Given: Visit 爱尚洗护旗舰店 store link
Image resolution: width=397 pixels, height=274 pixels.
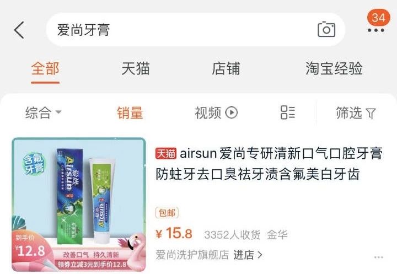Looking at the screenshot, I should pyautogui.click(x=192, y=255).
